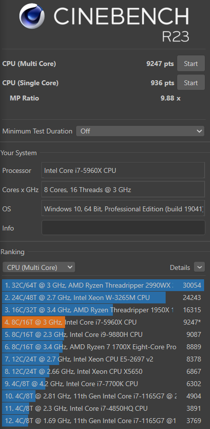Select the Core i9-9880H ranking entry
Viewport: 210px width, 429px height.
click(x=103, y=334)
